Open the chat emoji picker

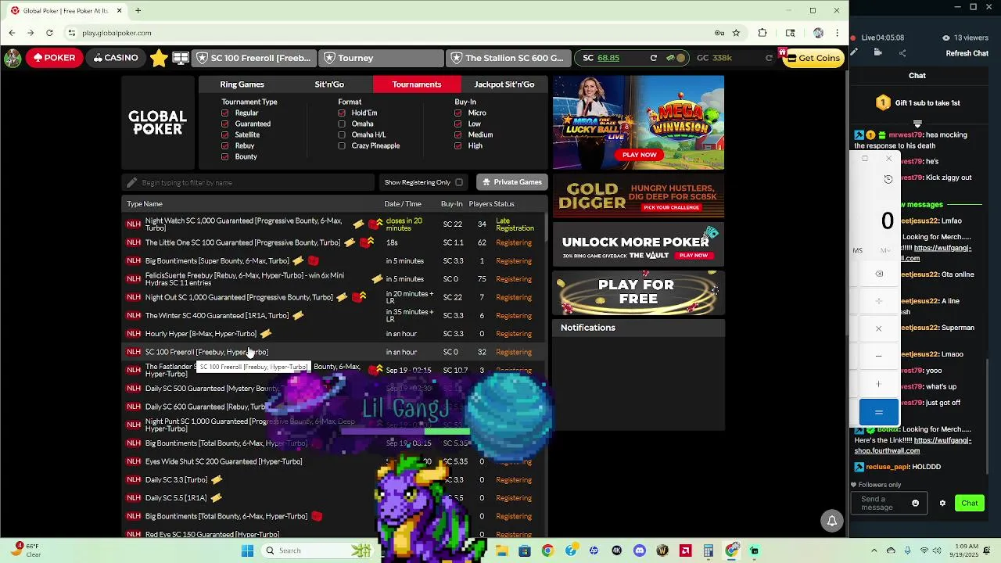tap(916, 504)
